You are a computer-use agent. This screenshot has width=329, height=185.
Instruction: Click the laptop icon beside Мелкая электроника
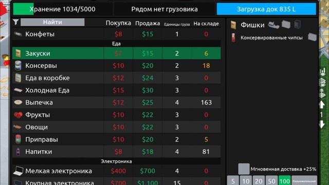[19, 171]
